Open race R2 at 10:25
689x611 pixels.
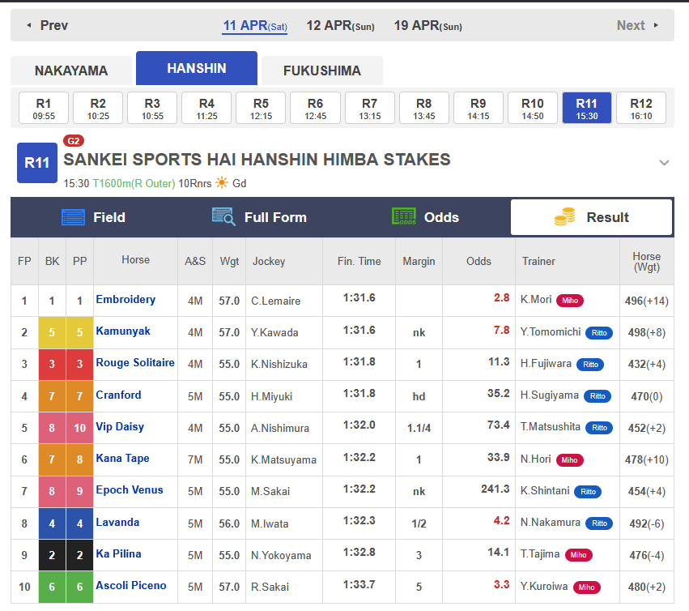[98, 109]
